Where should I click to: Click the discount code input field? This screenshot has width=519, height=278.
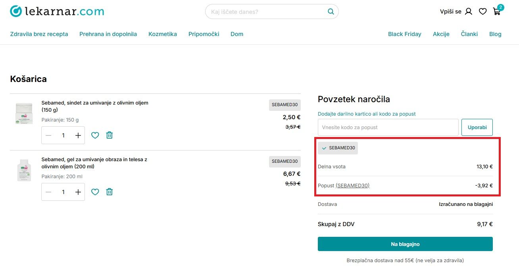tap(388, 128)
